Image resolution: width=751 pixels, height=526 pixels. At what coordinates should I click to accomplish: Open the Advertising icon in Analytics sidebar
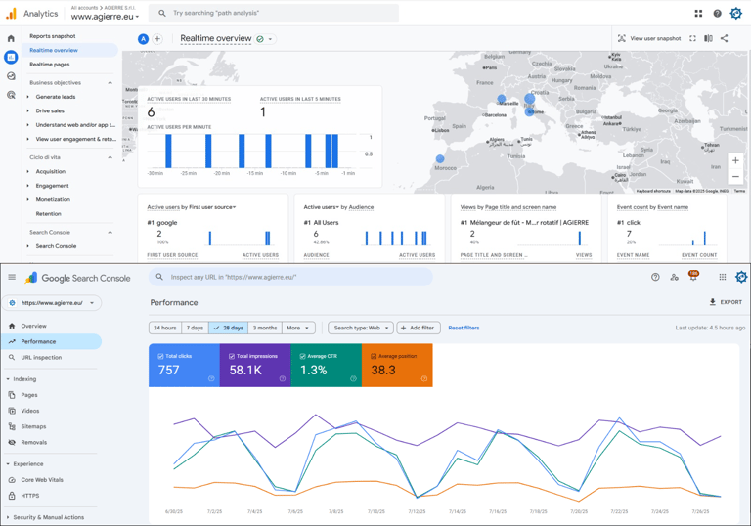[11, 95]
